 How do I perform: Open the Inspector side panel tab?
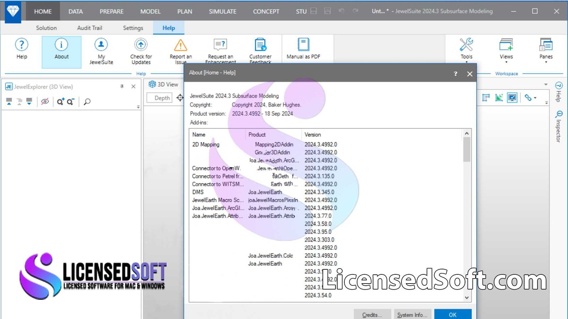click(559, 127)
